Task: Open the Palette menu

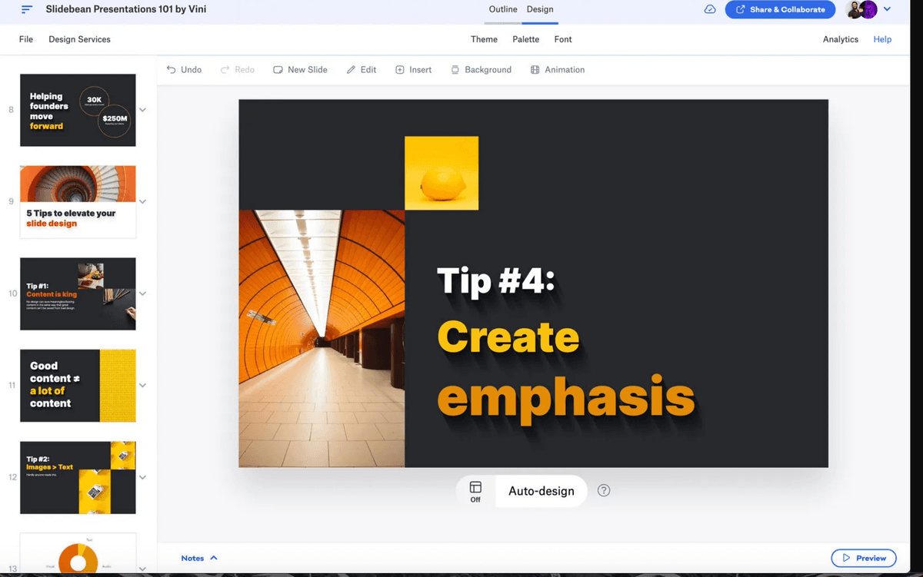Action: coord(525,39)
